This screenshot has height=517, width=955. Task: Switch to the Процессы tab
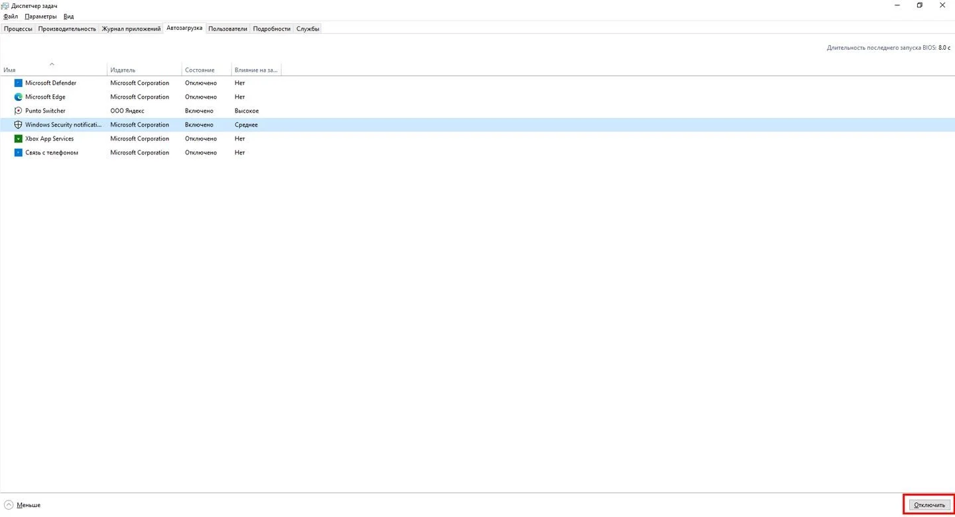point(18,29)
